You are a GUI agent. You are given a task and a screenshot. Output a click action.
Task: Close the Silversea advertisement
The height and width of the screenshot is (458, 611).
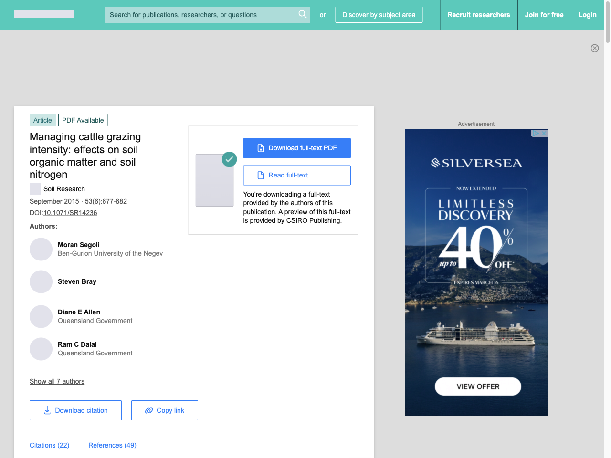coord(544,134)
